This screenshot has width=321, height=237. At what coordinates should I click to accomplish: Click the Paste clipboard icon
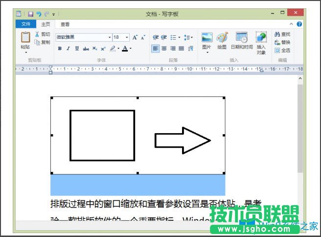click(x=25, y=37)
